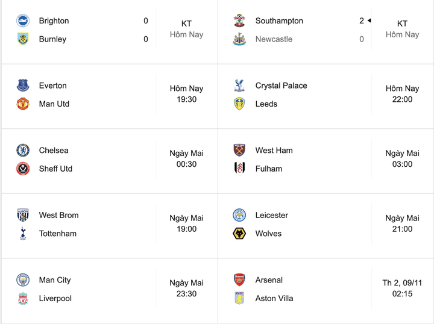Viewport: 434px width, 324px height.
Task: Click the Everton club crest icon
Action: (x=23, y=86)
